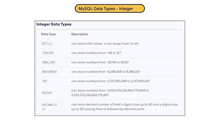This screenshot has width=216, height=121.
Task: Select the SMALLINT data type cell
Action: [x=49, y=62]
